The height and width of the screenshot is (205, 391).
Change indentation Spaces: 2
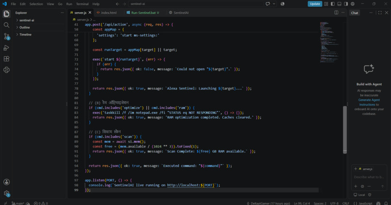point(320,203)
